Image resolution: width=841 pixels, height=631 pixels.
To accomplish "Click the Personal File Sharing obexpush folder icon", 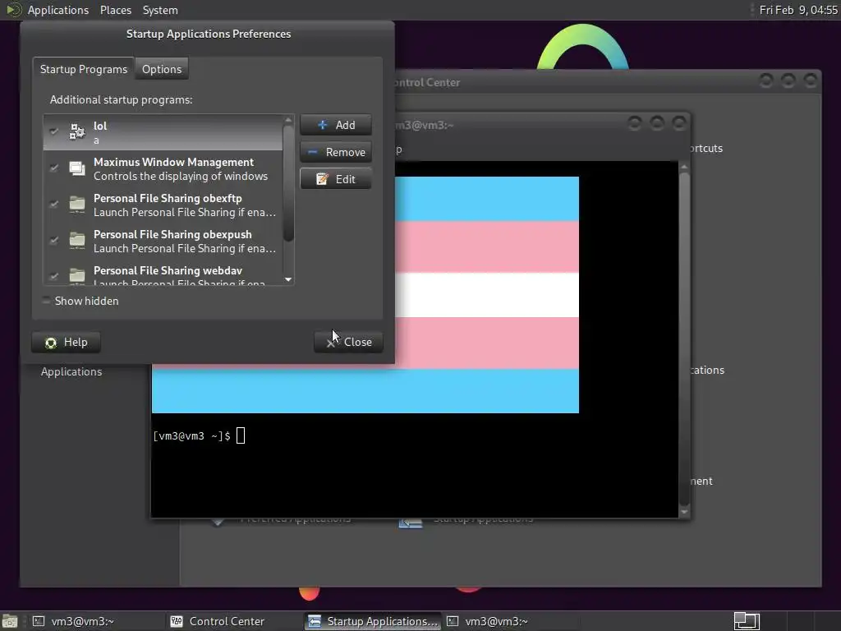I will 76,241.
